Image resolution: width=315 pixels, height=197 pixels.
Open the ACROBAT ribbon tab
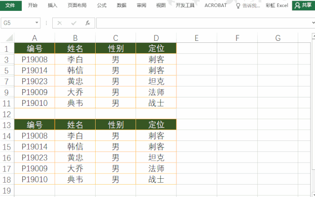215,5
